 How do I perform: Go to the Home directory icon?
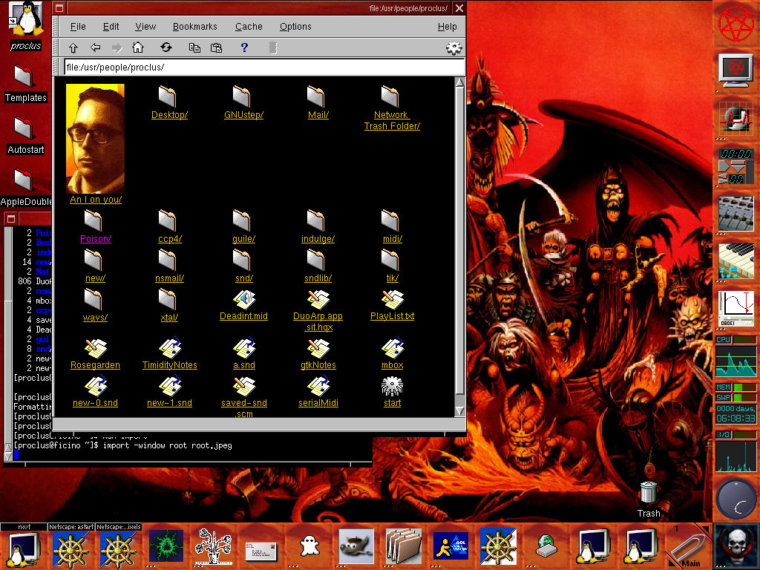coord(138,47)
